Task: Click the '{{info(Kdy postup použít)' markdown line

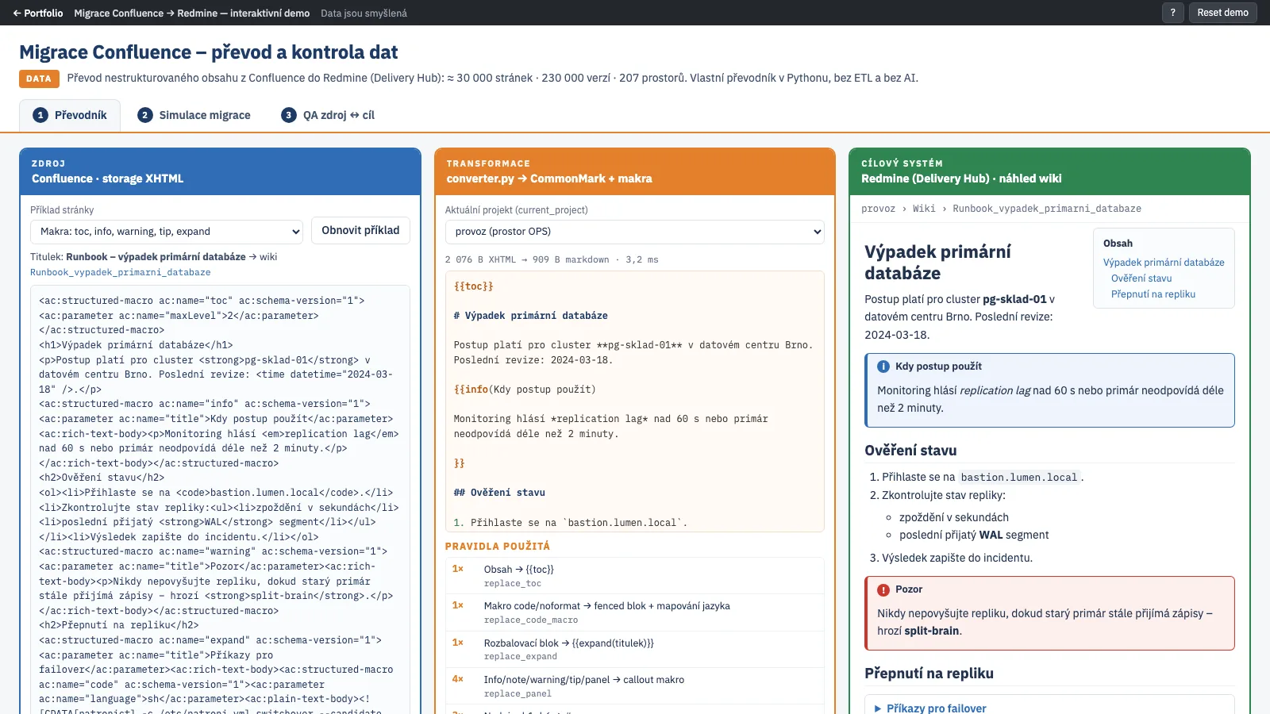Action: click(525, 390)
